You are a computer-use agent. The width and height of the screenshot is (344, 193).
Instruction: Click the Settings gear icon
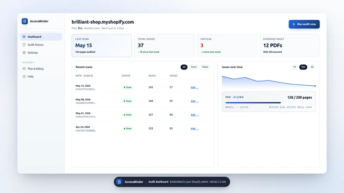point(24,52)
